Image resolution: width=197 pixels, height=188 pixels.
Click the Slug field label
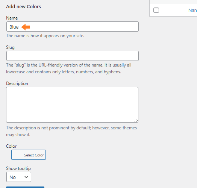coord(10,47)
